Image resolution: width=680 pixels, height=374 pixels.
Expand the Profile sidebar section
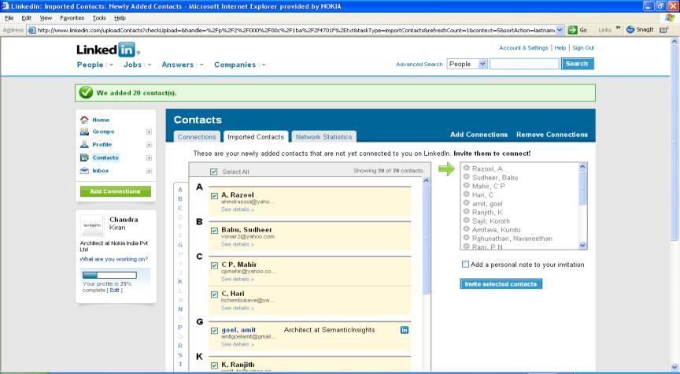(149, 145)
